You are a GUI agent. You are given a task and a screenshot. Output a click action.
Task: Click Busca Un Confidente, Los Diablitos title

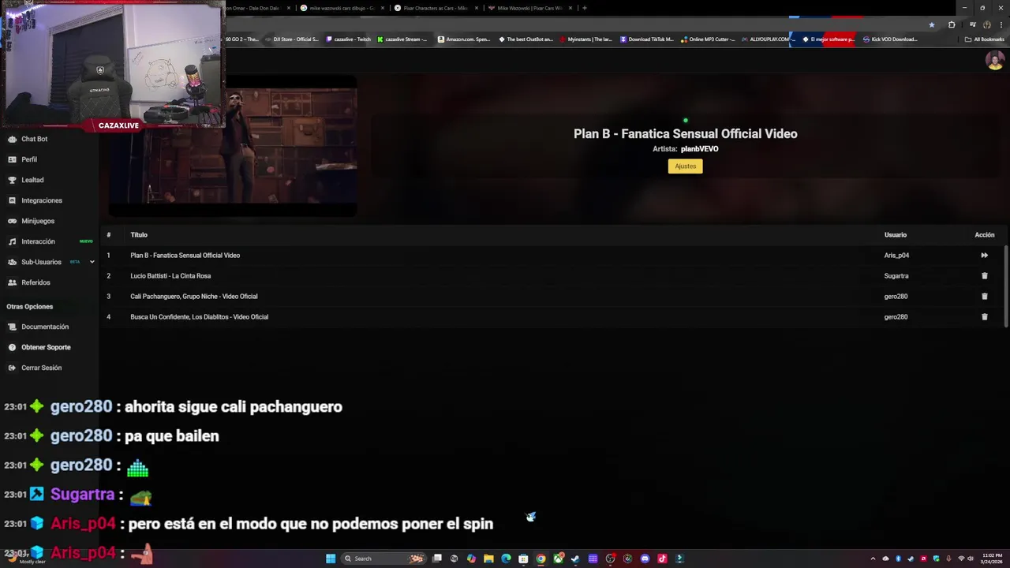199,317
